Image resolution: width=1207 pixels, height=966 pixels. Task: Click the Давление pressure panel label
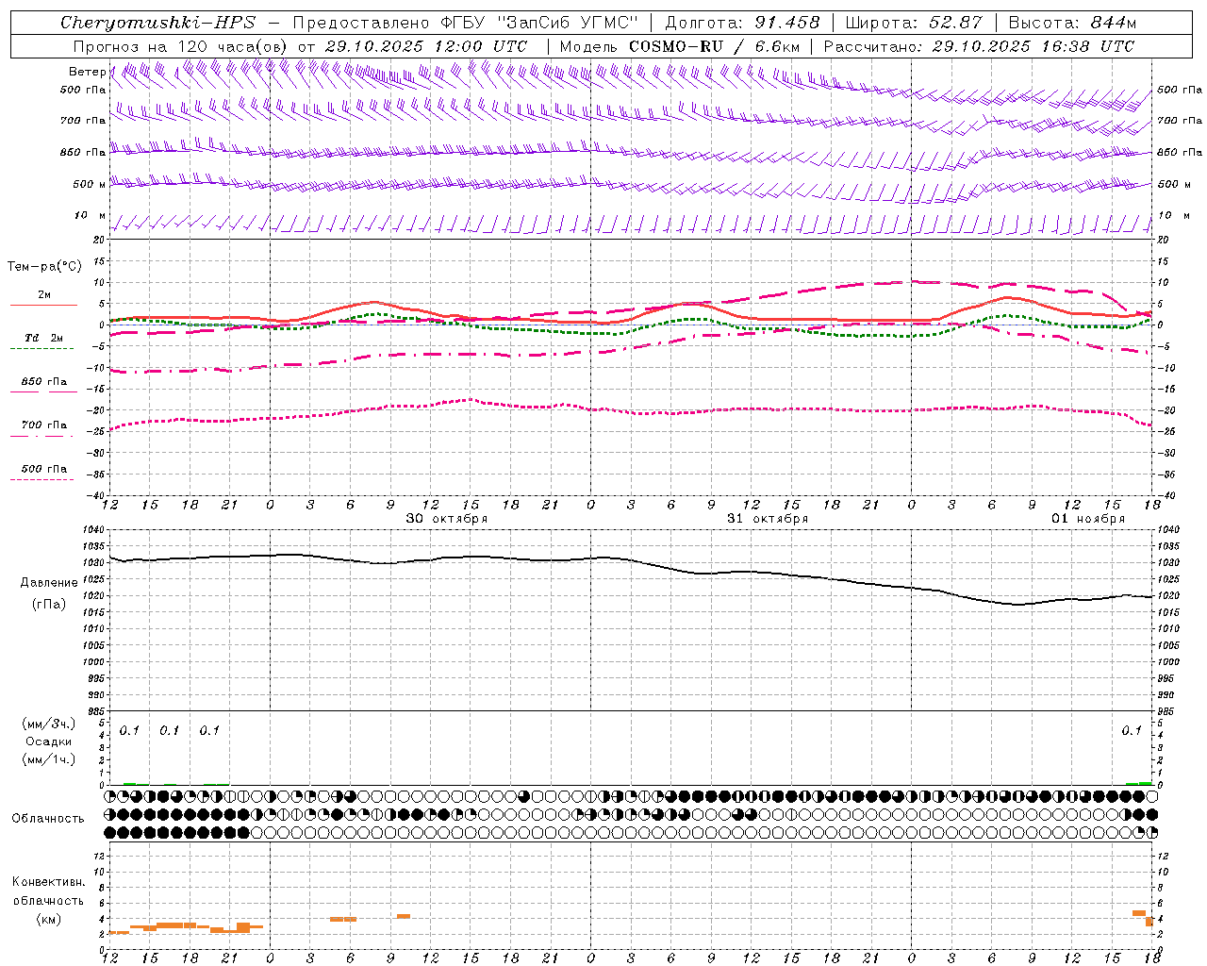49,583
